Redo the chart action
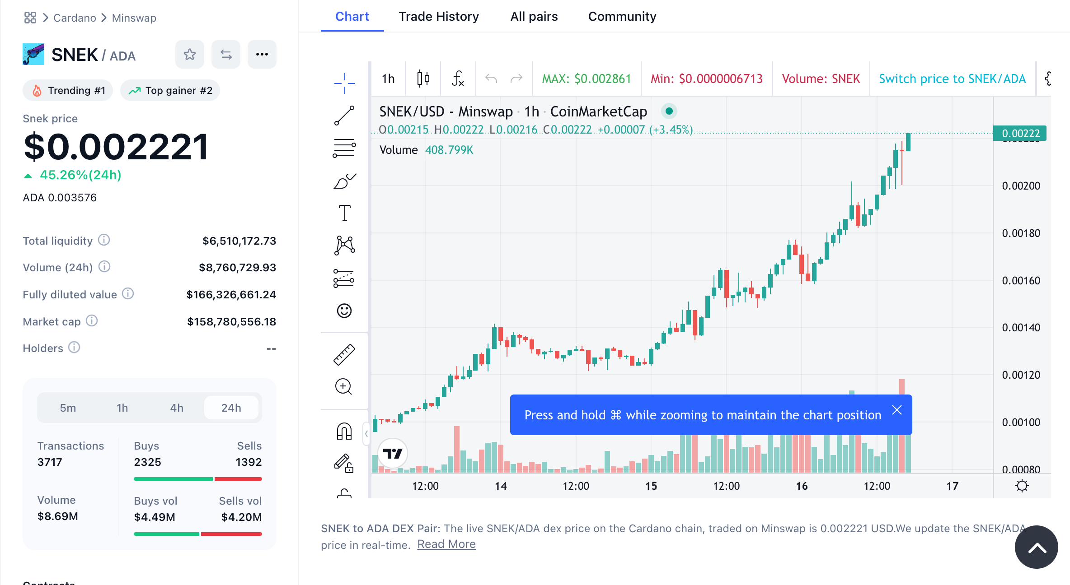 516,79
